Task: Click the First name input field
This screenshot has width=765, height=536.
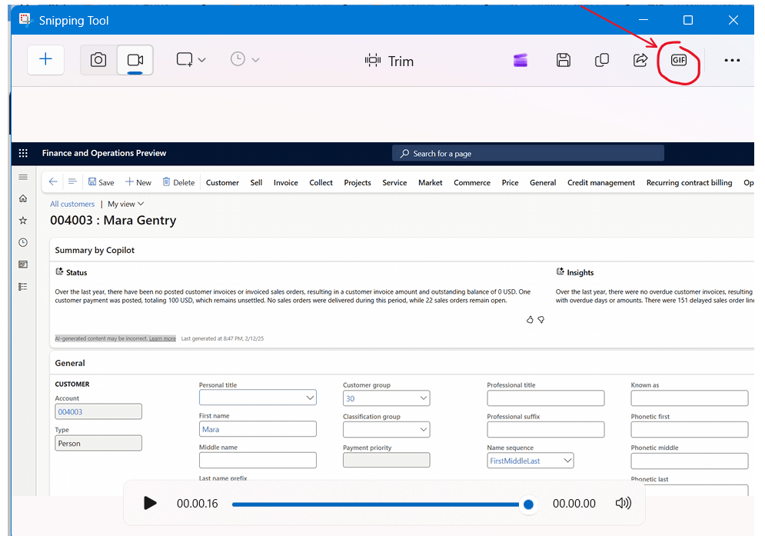Action: coord(258,429)
